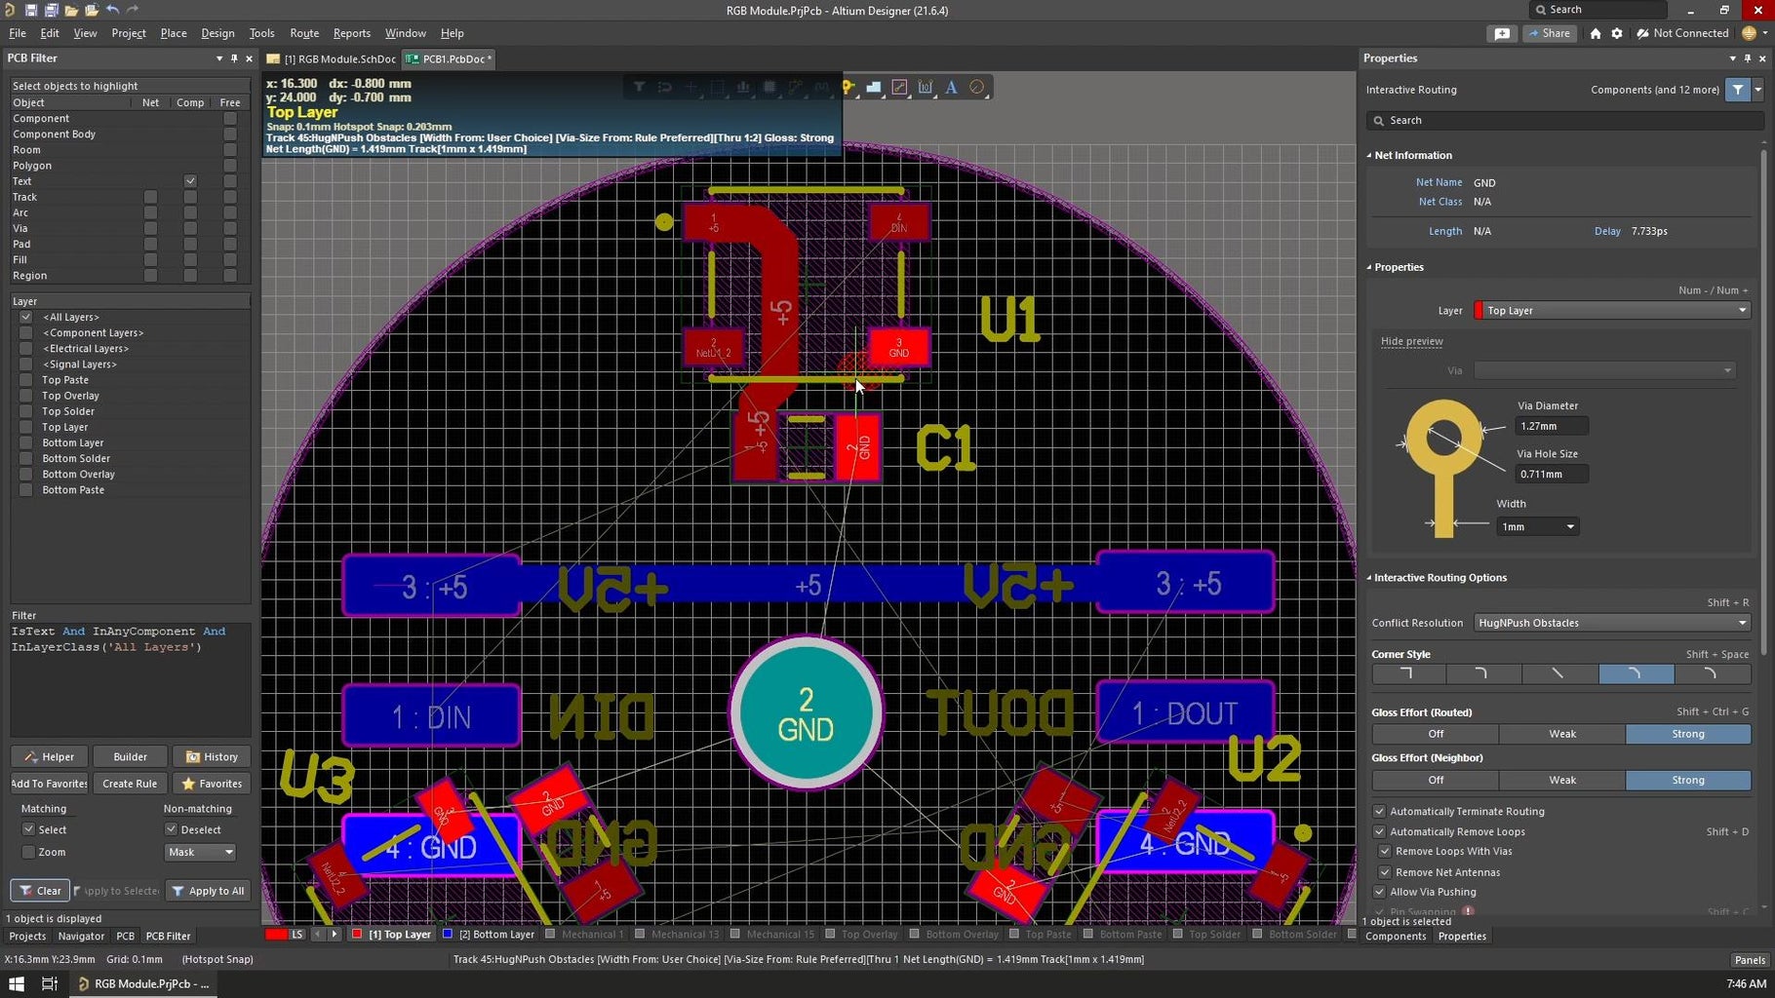Viewport: 1775px width, 998px height.
Task: Open the Mask dropdown under Non-matching
Action: (200, 852)
